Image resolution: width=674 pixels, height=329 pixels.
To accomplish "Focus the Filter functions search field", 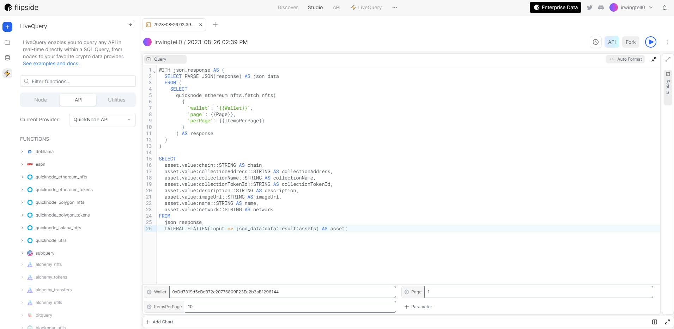I will tap(78, 81).
